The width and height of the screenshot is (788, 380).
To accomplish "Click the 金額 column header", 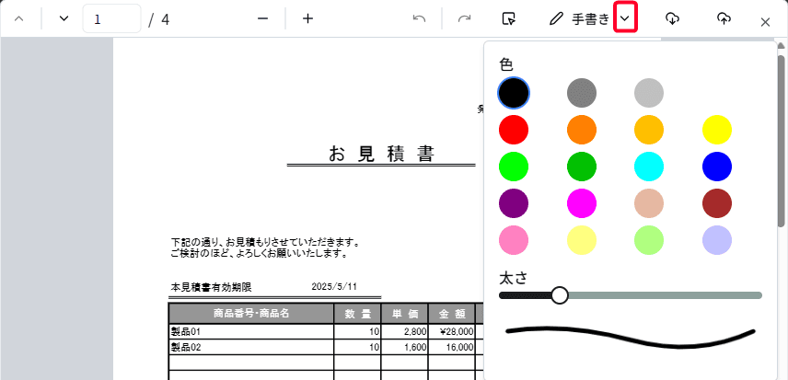I will [x=452, y=314].
